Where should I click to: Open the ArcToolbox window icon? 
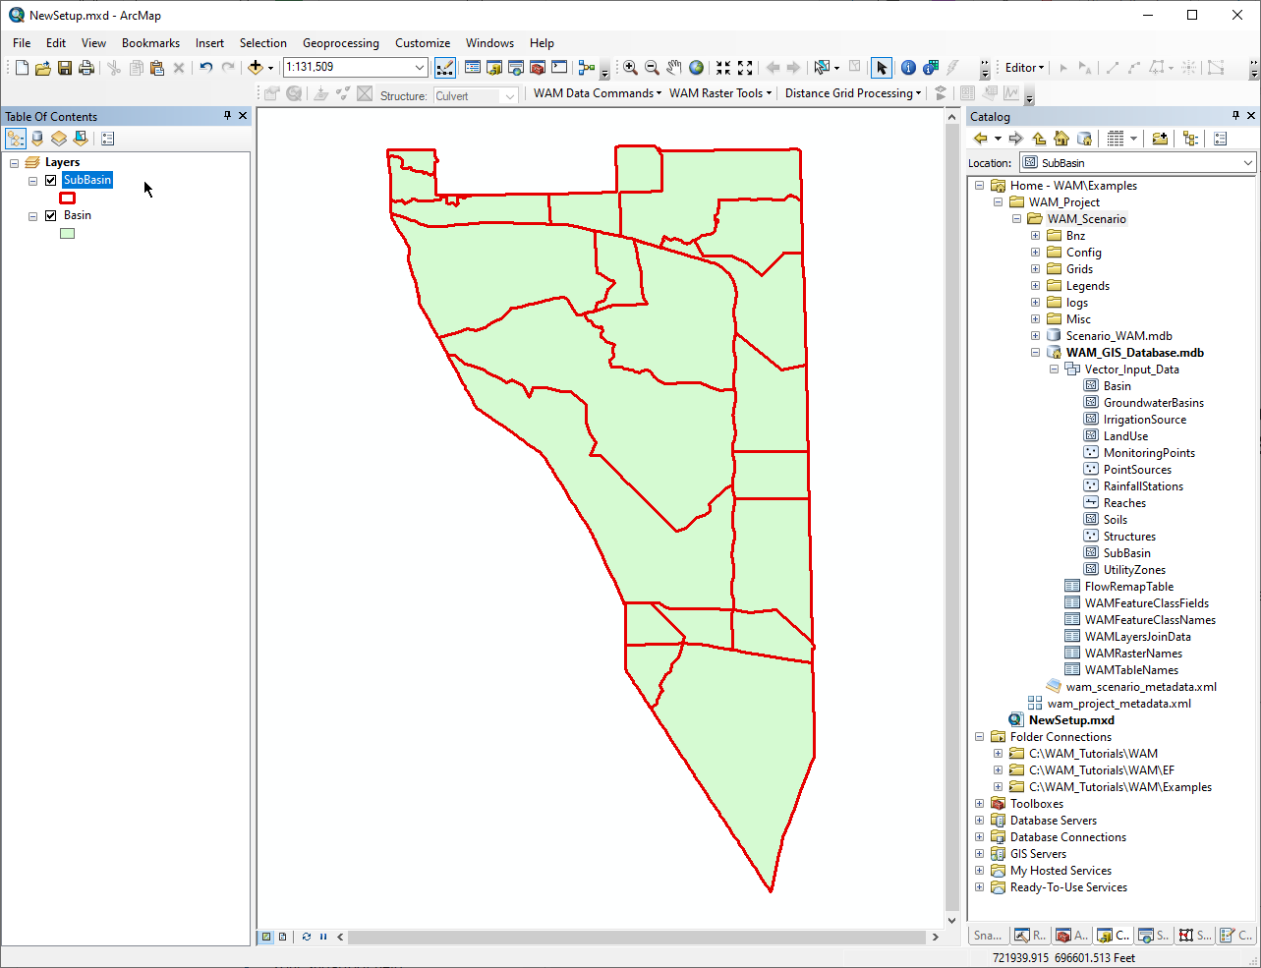(538, 68)
